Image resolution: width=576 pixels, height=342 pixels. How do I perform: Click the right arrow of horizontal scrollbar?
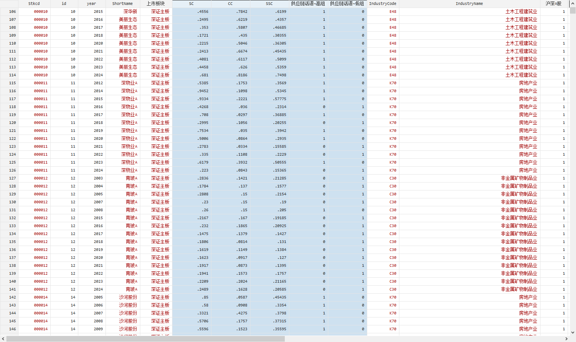tap(566, 339)
